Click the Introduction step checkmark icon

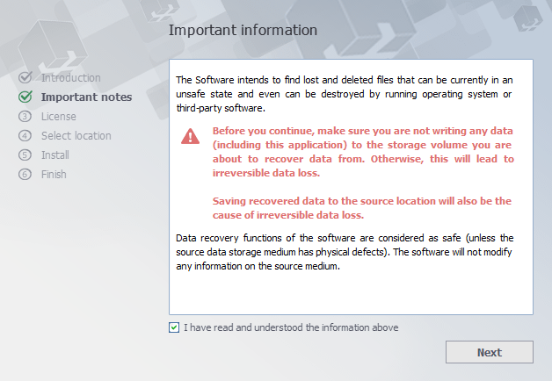pyautogui.click(x=25, y=78)
